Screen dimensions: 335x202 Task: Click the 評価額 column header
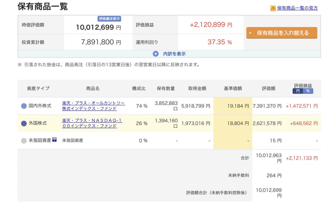point(269,88)
